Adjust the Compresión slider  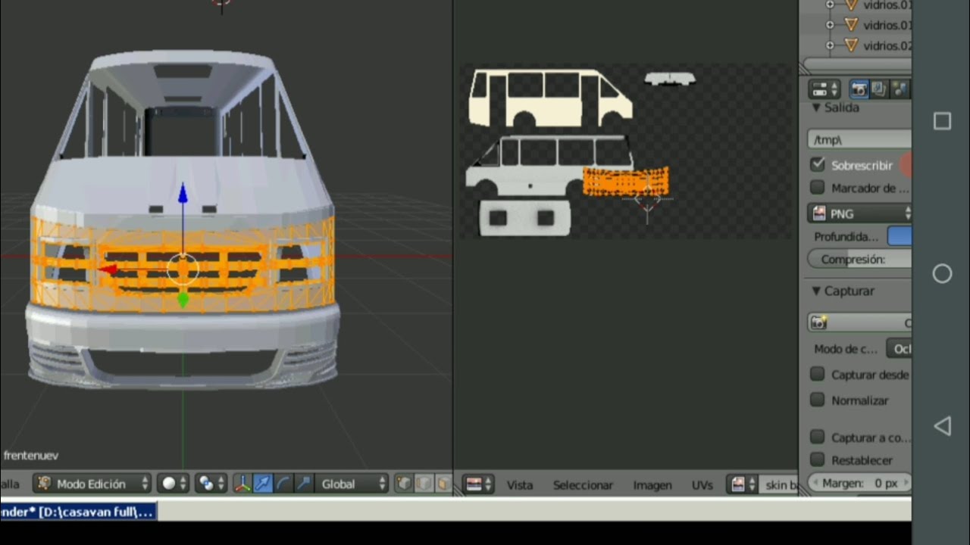point(859,259)
